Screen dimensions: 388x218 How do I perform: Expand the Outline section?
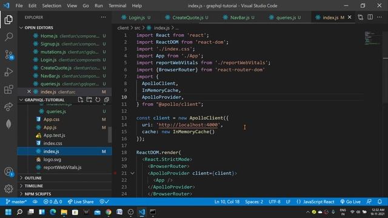pyautogui.click(x=65, y=178)
